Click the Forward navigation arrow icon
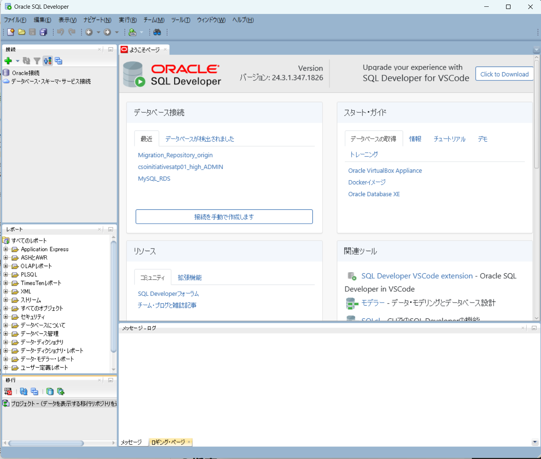This screenshot has height=459, width=541. (108, 32)
